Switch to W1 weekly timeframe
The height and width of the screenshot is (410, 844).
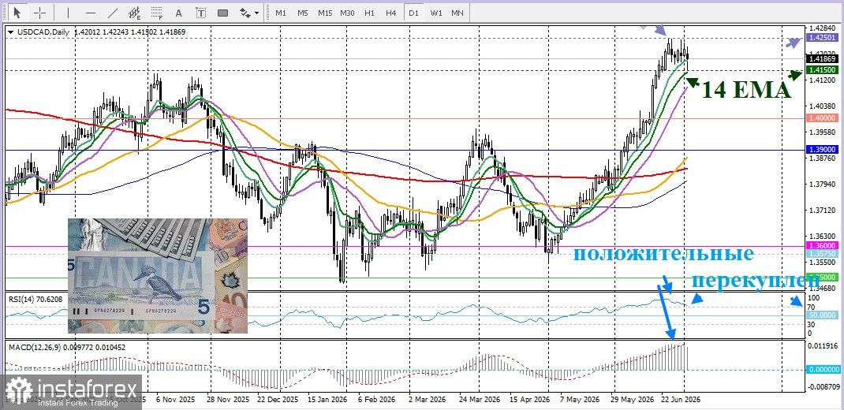435,13
